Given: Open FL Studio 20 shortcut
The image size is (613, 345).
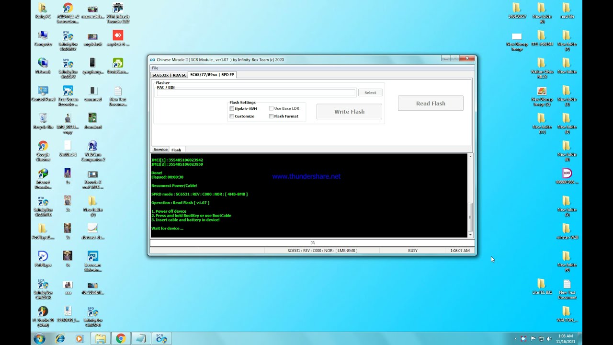Looking at the screenshot, I should pos(43,317).
